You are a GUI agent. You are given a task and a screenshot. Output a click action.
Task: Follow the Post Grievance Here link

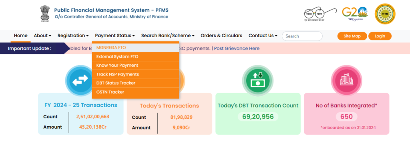point(237,48)
